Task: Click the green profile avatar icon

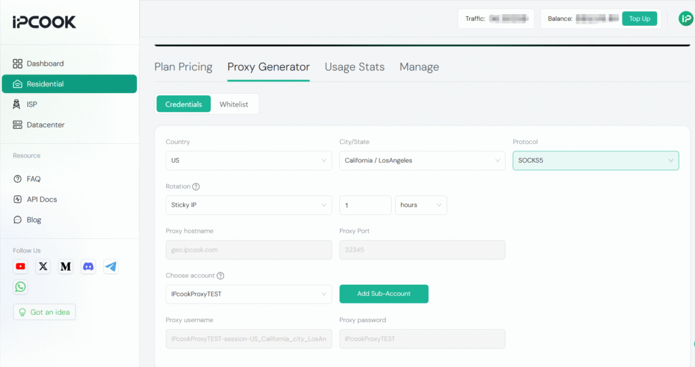Action: point(685,18)
